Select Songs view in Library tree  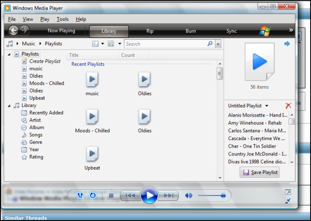[x=36, y=135]
